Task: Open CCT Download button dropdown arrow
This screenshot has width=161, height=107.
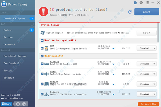Action: [x=155, y=48]
